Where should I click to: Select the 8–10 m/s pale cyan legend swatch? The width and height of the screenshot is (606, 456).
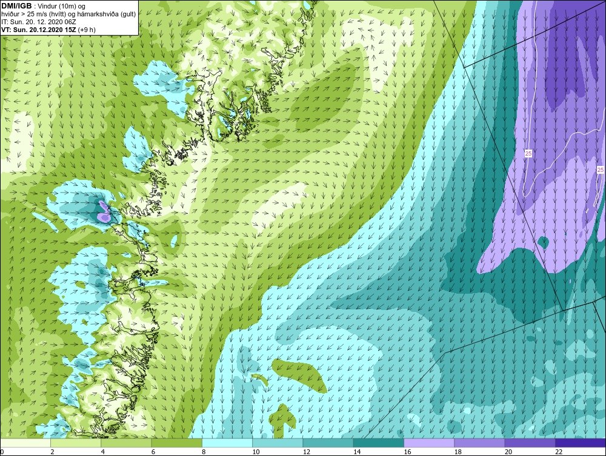point(227,443)
